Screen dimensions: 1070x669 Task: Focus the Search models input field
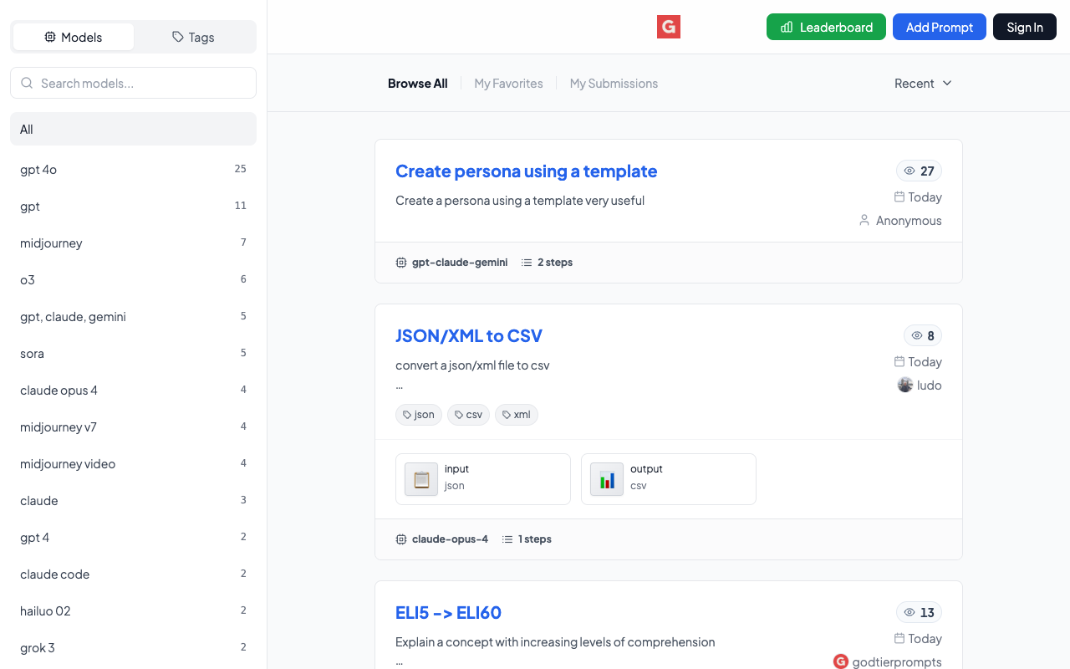pos(142,83)
